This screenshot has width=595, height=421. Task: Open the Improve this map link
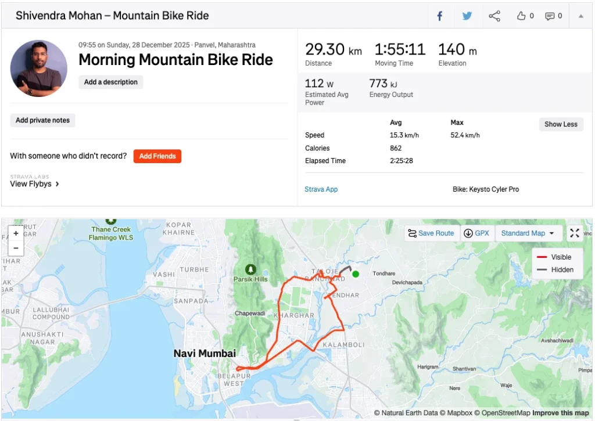(560, 412)
